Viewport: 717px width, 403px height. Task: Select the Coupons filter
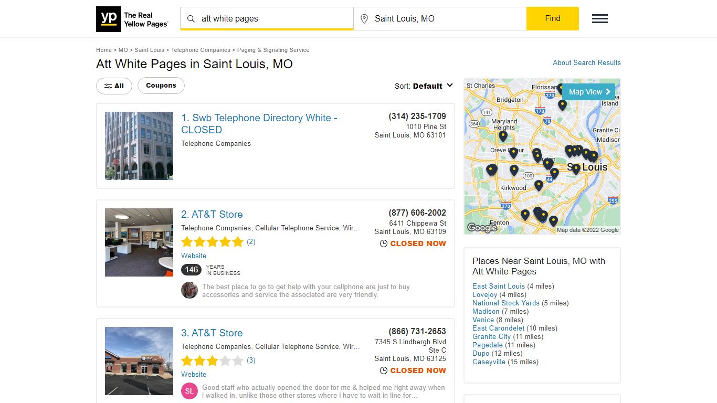(161, 86)
